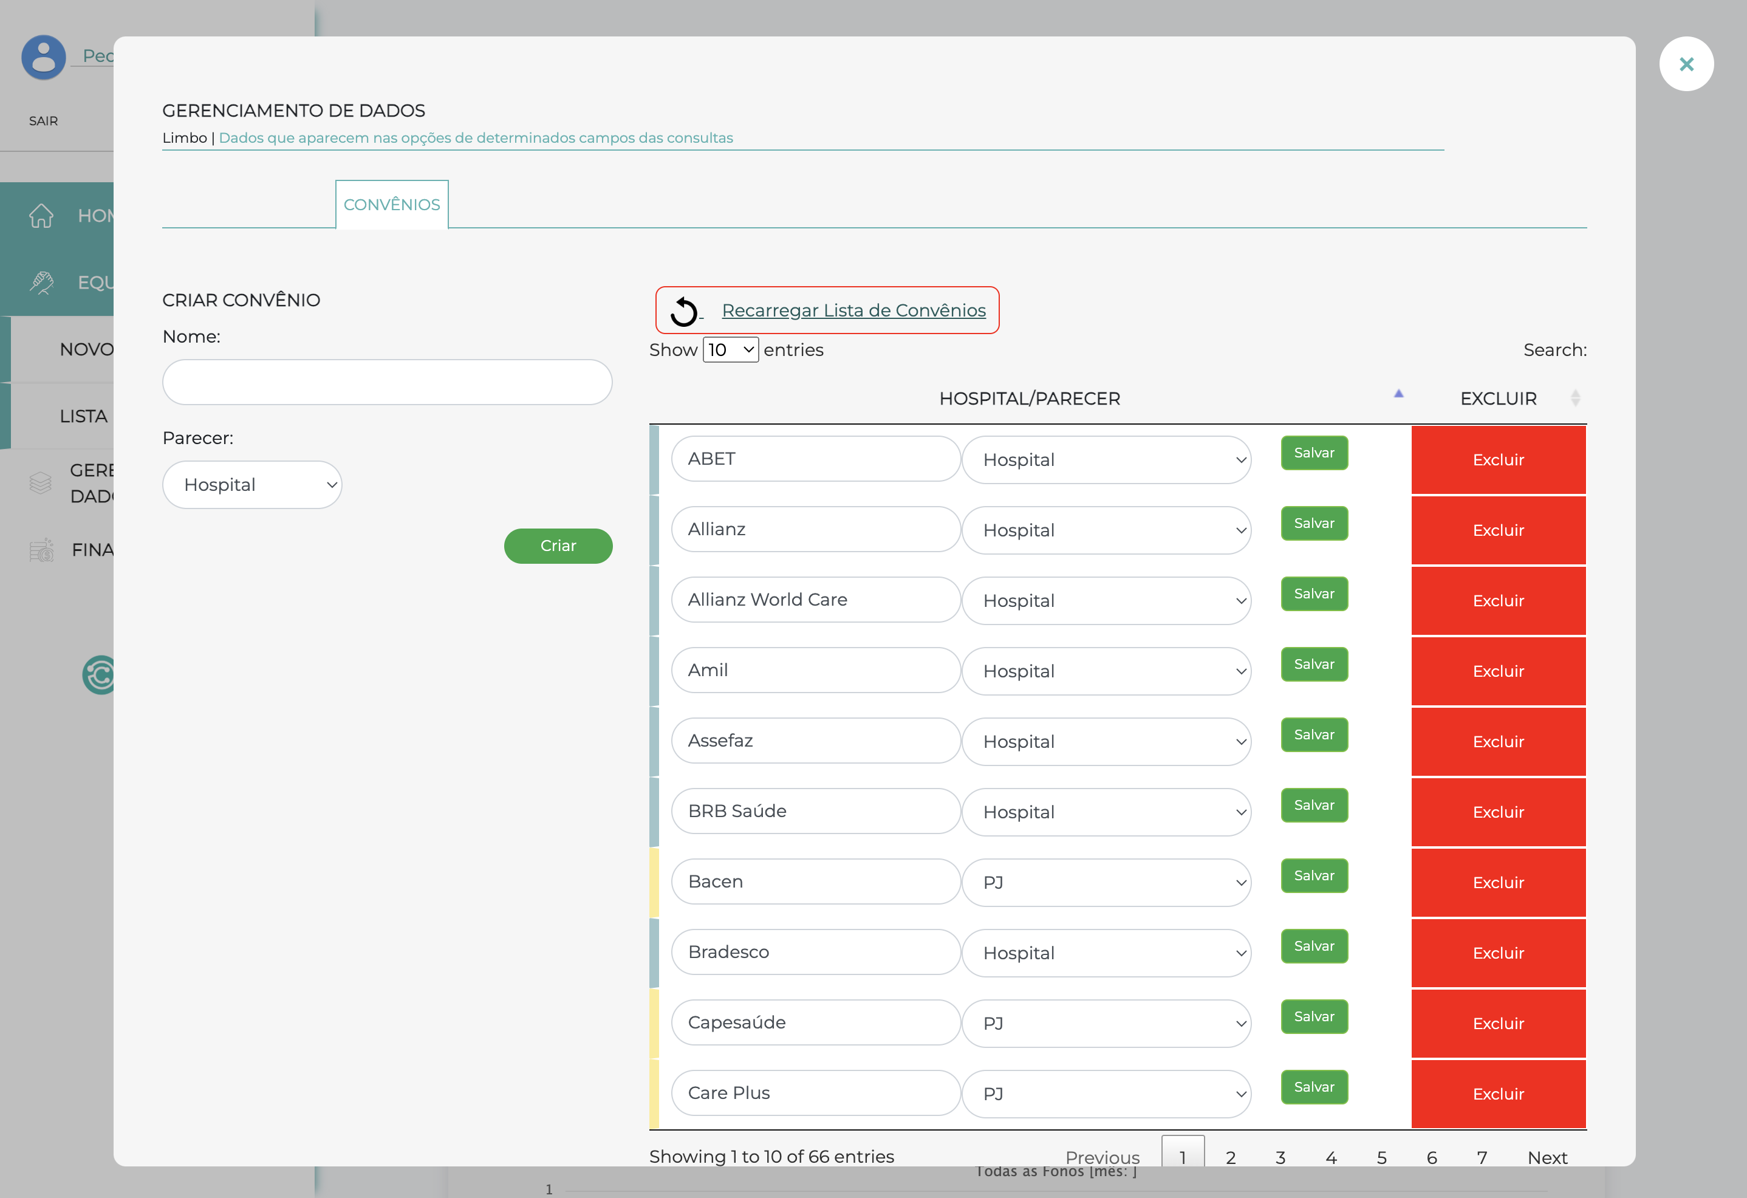Click Salvar on the ABET row
The image size is (1747, 1198).
tap(1313, 453)
